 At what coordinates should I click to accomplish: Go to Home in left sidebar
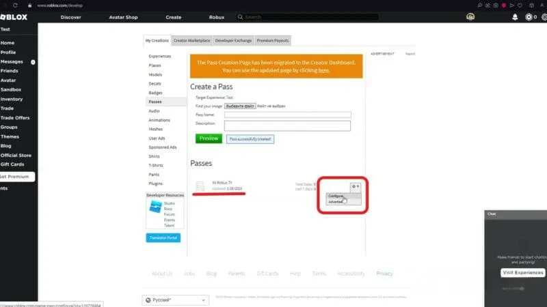[x=8, y=43]
